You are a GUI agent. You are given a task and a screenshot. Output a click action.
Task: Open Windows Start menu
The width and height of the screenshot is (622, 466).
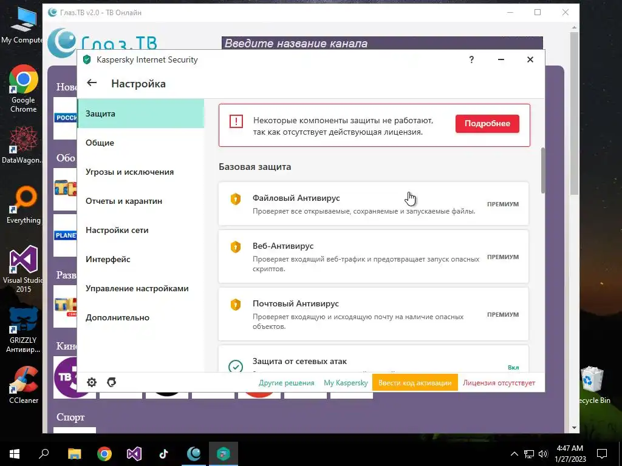[15, 454]
